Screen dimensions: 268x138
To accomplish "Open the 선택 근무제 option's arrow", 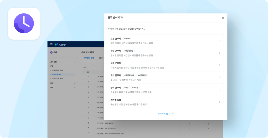I will coord(220,53).
